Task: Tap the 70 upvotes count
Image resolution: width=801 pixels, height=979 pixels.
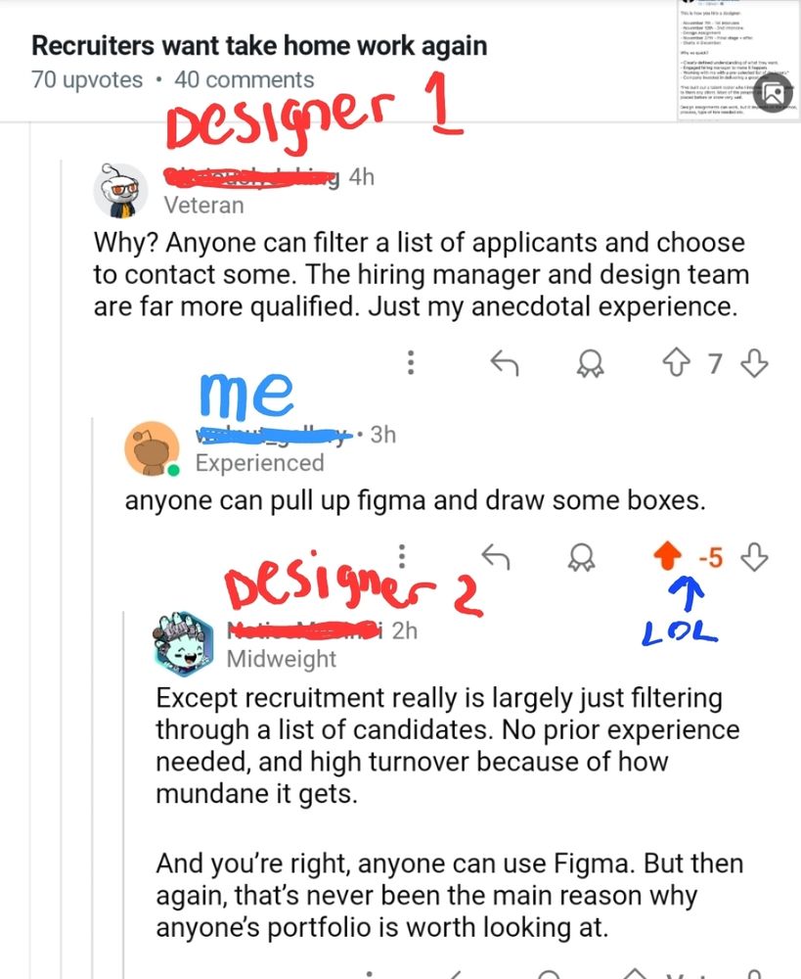Action: [x=87, y=80]
